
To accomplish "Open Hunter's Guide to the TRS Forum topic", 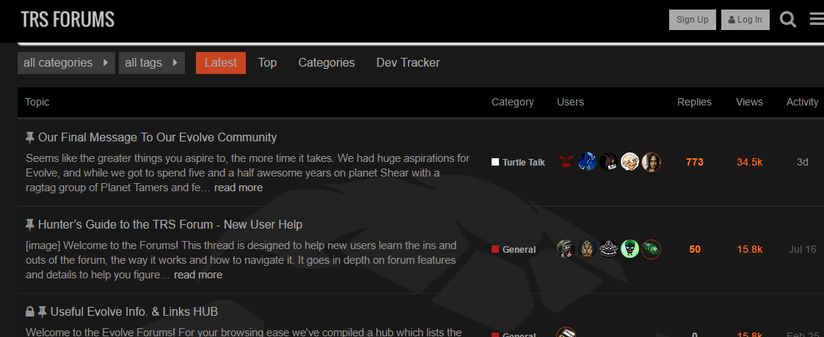I will (170, 225).
